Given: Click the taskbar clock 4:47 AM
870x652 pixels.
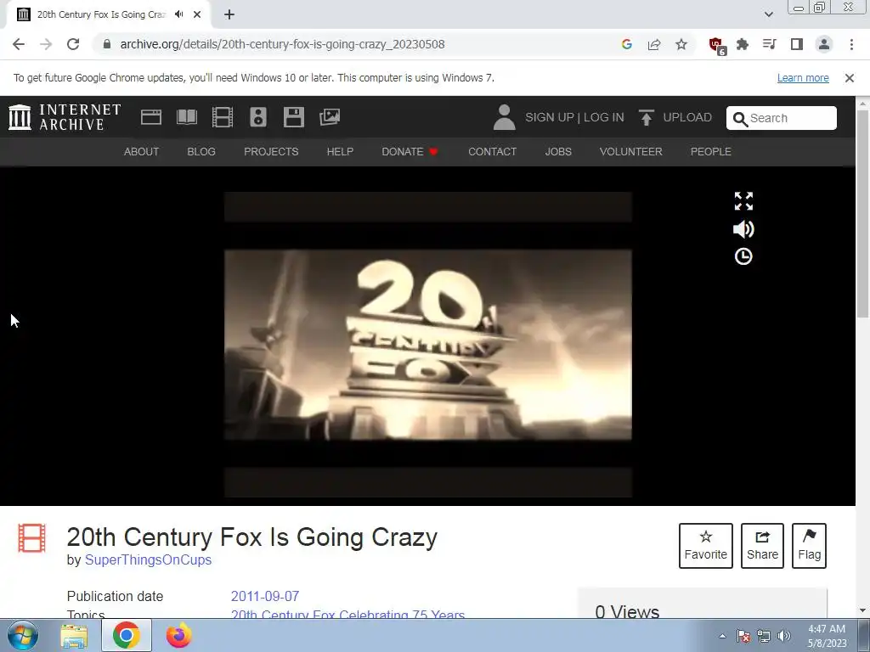Looking at the screenshot, I should [x=827, y=629].
